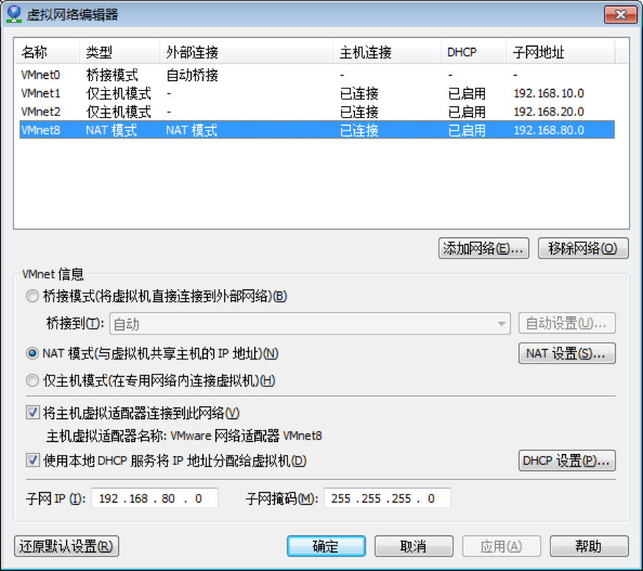Screen dimensions: 643x571
Task: Click the 取消 button
Action: 414,546
